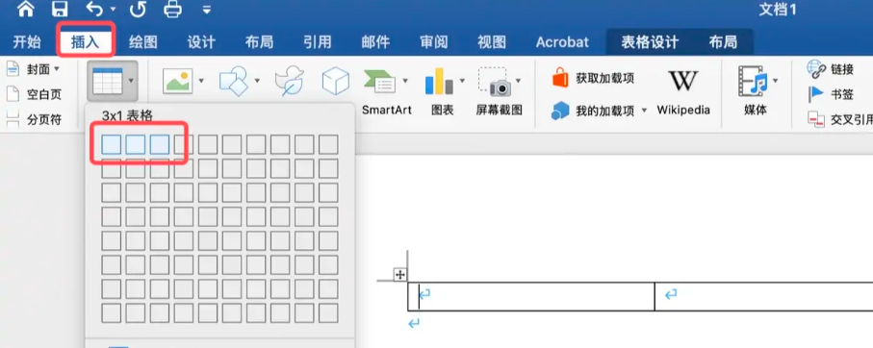The height and width of the screenshot is (348, 873).
Task: Click the Save floppy disk icon
Action: point(59,9)
